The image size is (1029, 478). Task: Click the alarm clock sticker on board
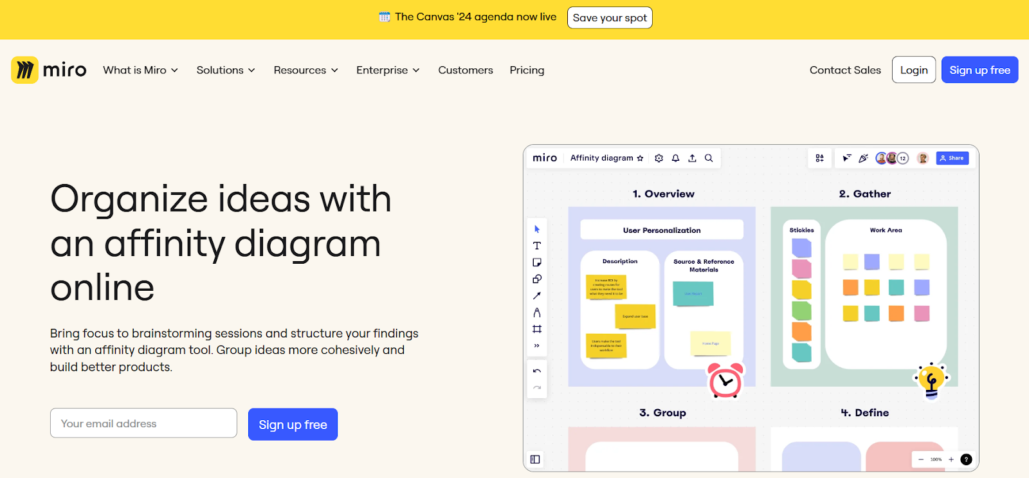[725, 380]
